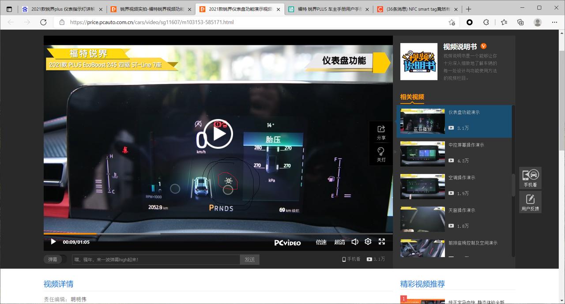Enter fullscreen video mode
Screen dimensions: 565x304
pyautogui.click(x=382, y=242)
